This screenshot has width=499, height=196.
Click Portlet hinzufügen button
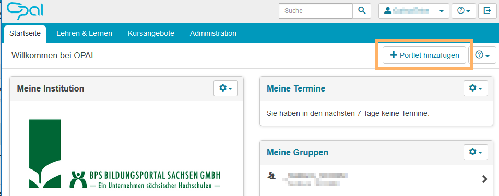click(x=424, y=55)
